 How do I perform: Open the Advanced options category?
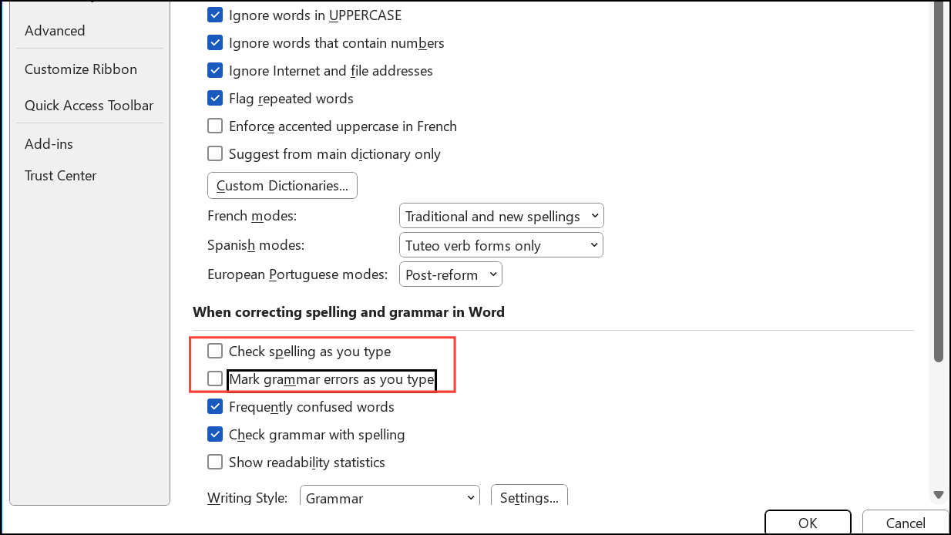(55, 31)
